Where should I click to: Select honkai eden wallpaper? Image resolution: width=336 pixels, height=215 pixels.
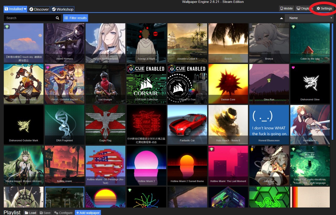tap(310, 125)
